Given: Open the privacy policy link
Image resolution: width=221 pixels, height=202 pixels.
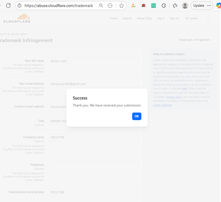Looking at the screenshot, I should [x=175, y=97].
